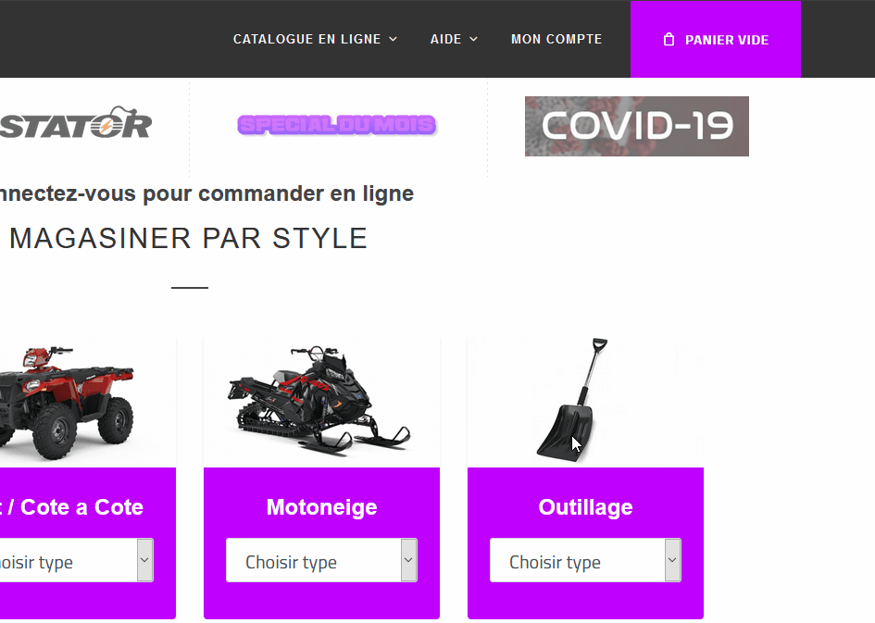The width and height of the screenshot is (875, 623).
Task: Open Outillage Choisir type dropdown
Action: [x=585, y=560]
